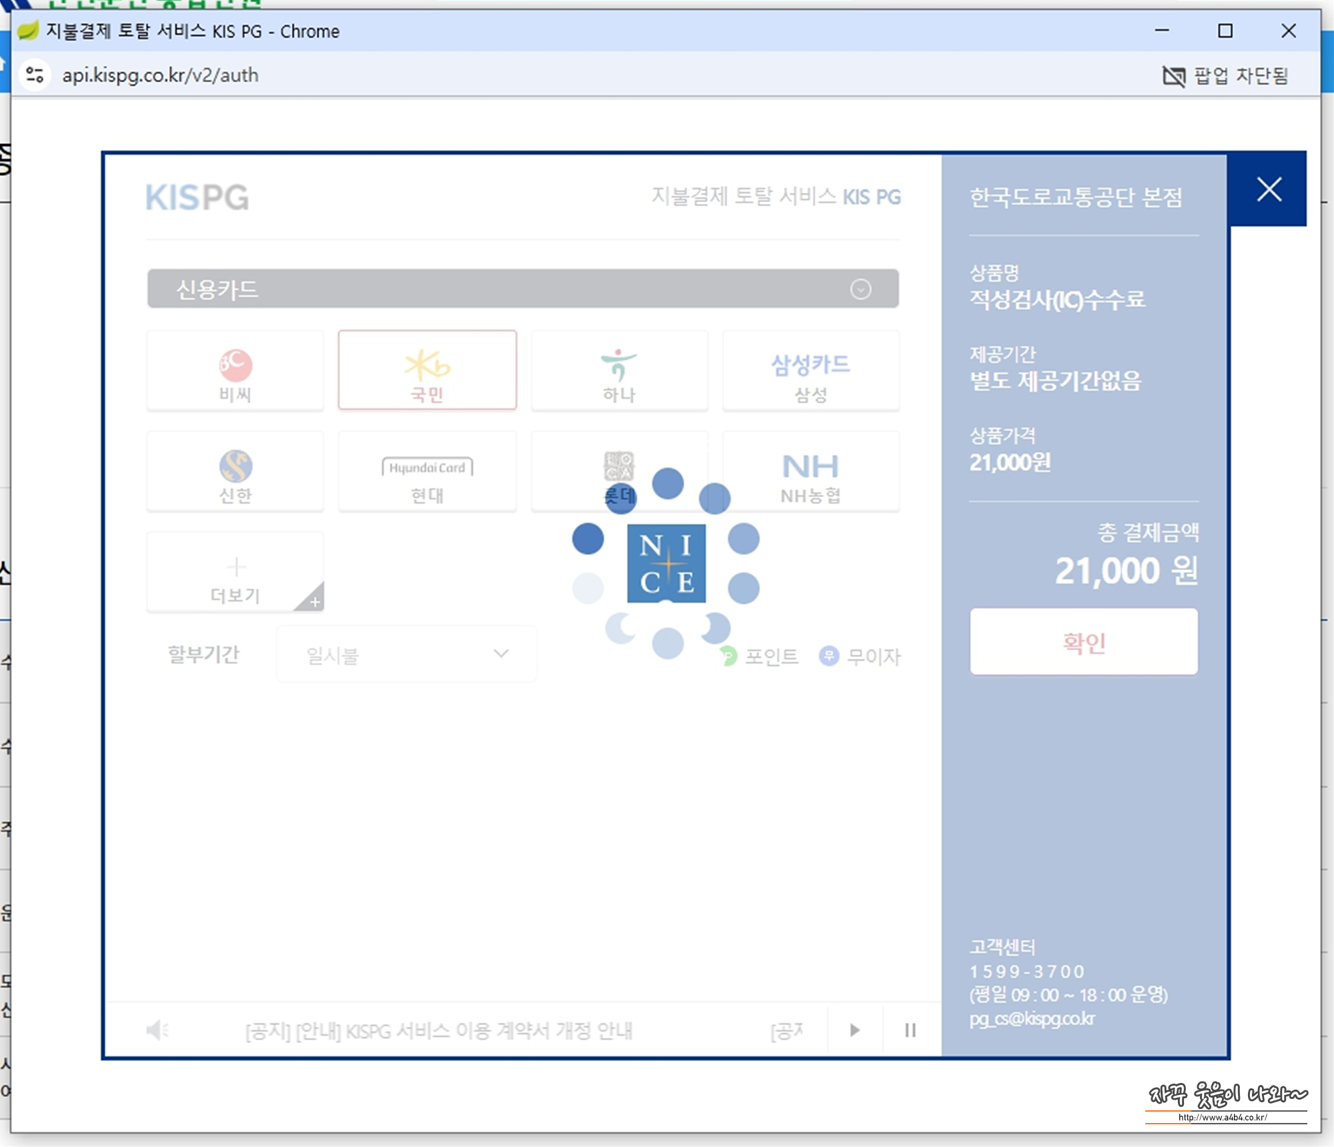Select the BC card option

[x=235, y=371]
